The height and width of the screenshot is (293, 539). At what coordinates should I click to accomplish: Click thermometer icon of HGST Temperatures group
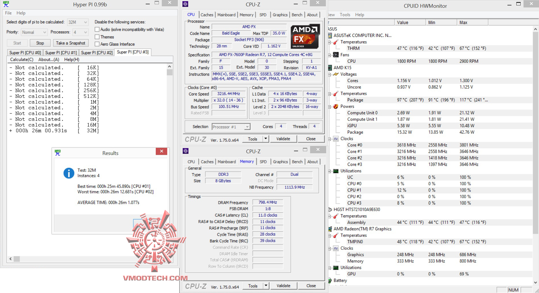coord(336,216)
